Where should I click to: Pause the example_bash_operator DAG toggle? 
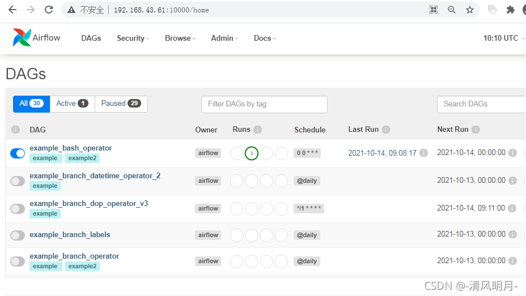[18, 153]
